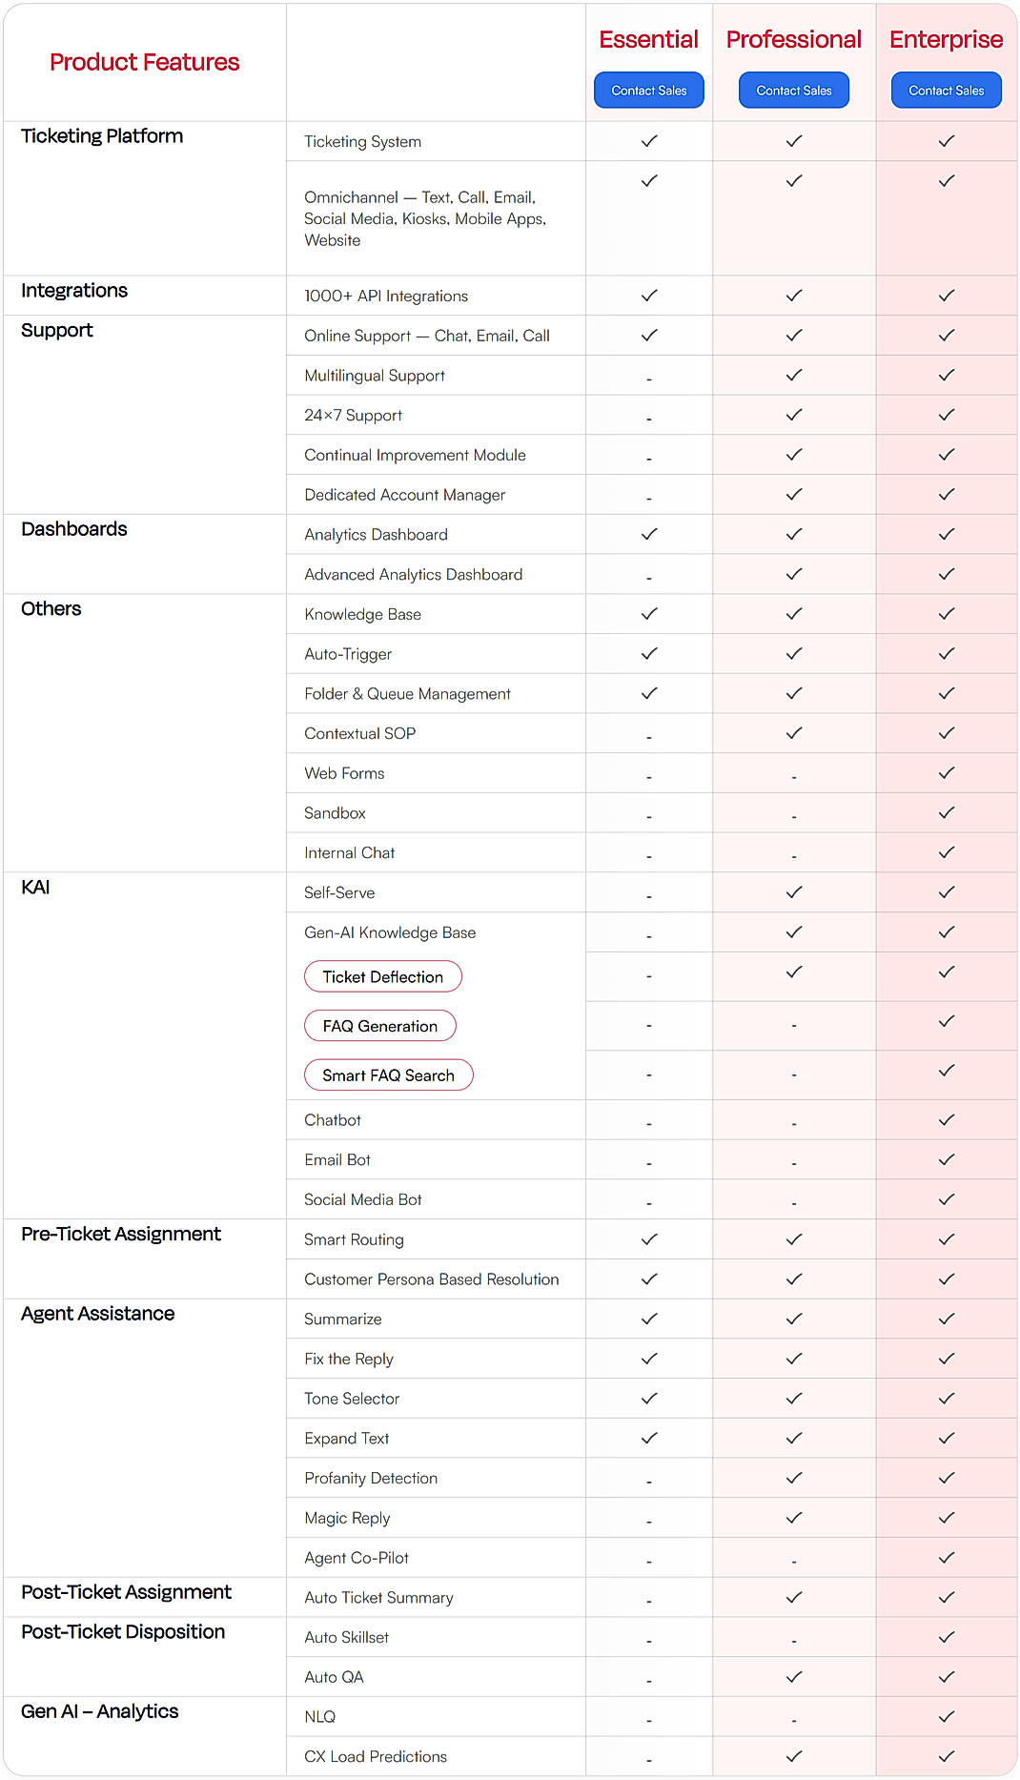This screenshot has height=1780, width=1020.
Task: Expand the Support section
Action: click(x=56, y=330)
